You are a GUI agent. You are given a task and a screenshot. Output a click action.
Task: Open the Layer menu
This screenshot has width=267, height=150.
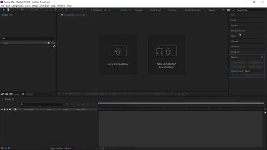[28, 6]
